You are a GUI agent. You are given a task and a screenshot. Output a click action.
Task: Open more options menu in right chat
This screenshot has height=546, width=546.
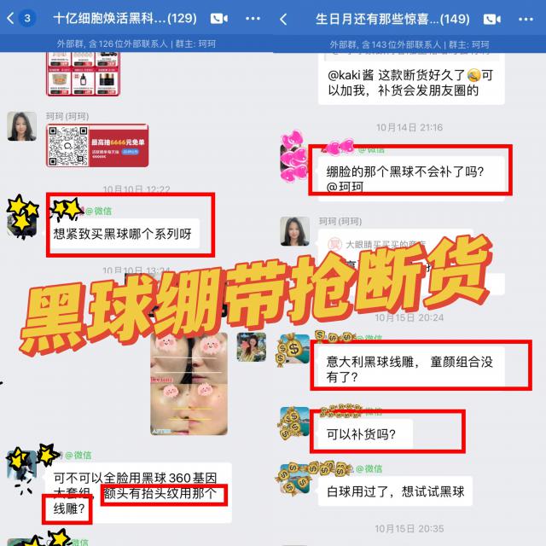[526, 20]
